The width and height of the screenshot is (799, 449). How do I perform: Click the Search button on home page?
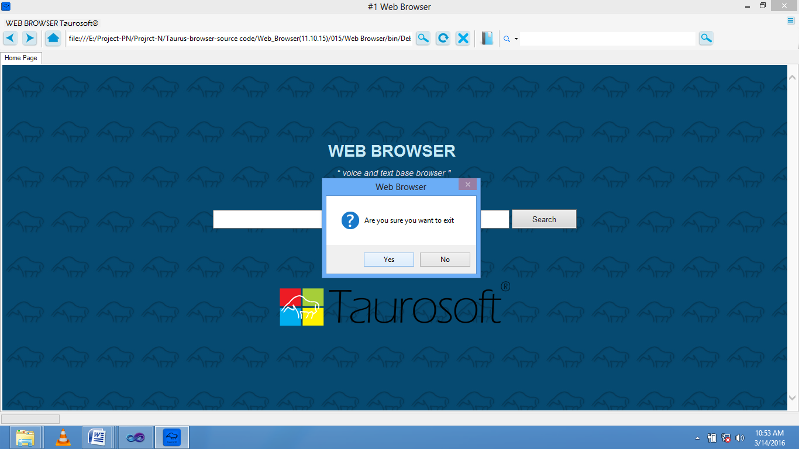544,219
